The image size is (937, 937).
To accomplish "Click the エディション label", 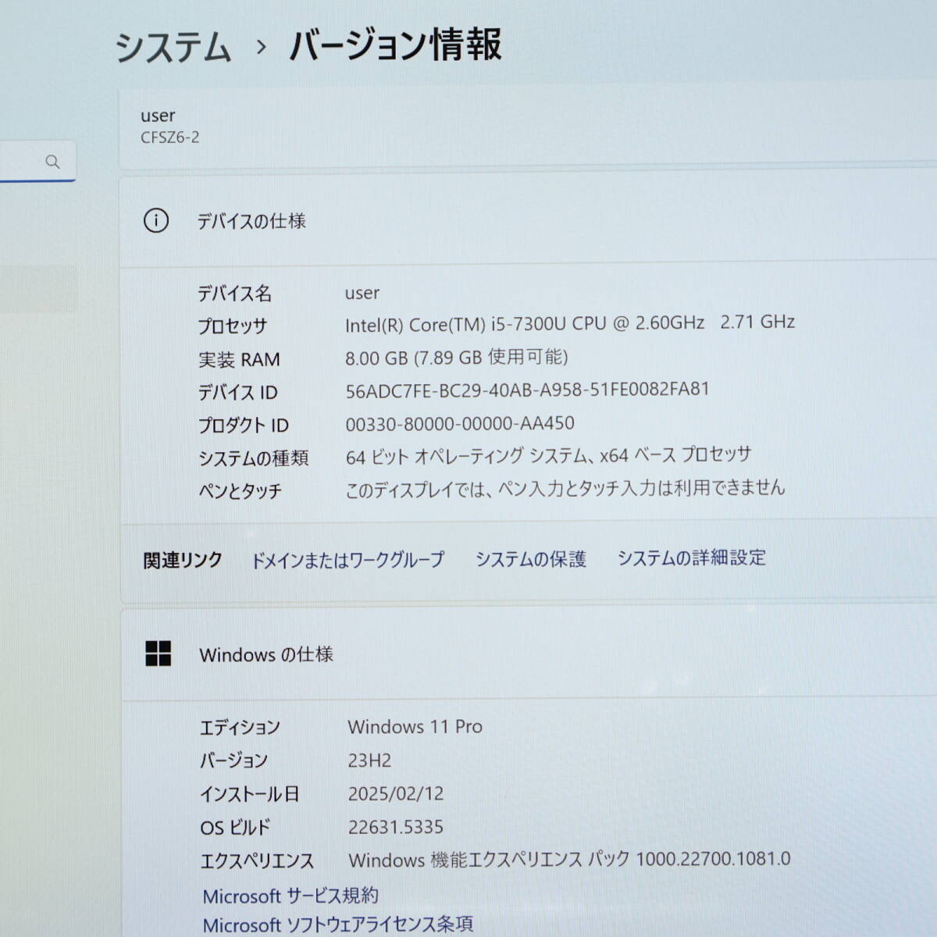I will [x=240, y=728].
